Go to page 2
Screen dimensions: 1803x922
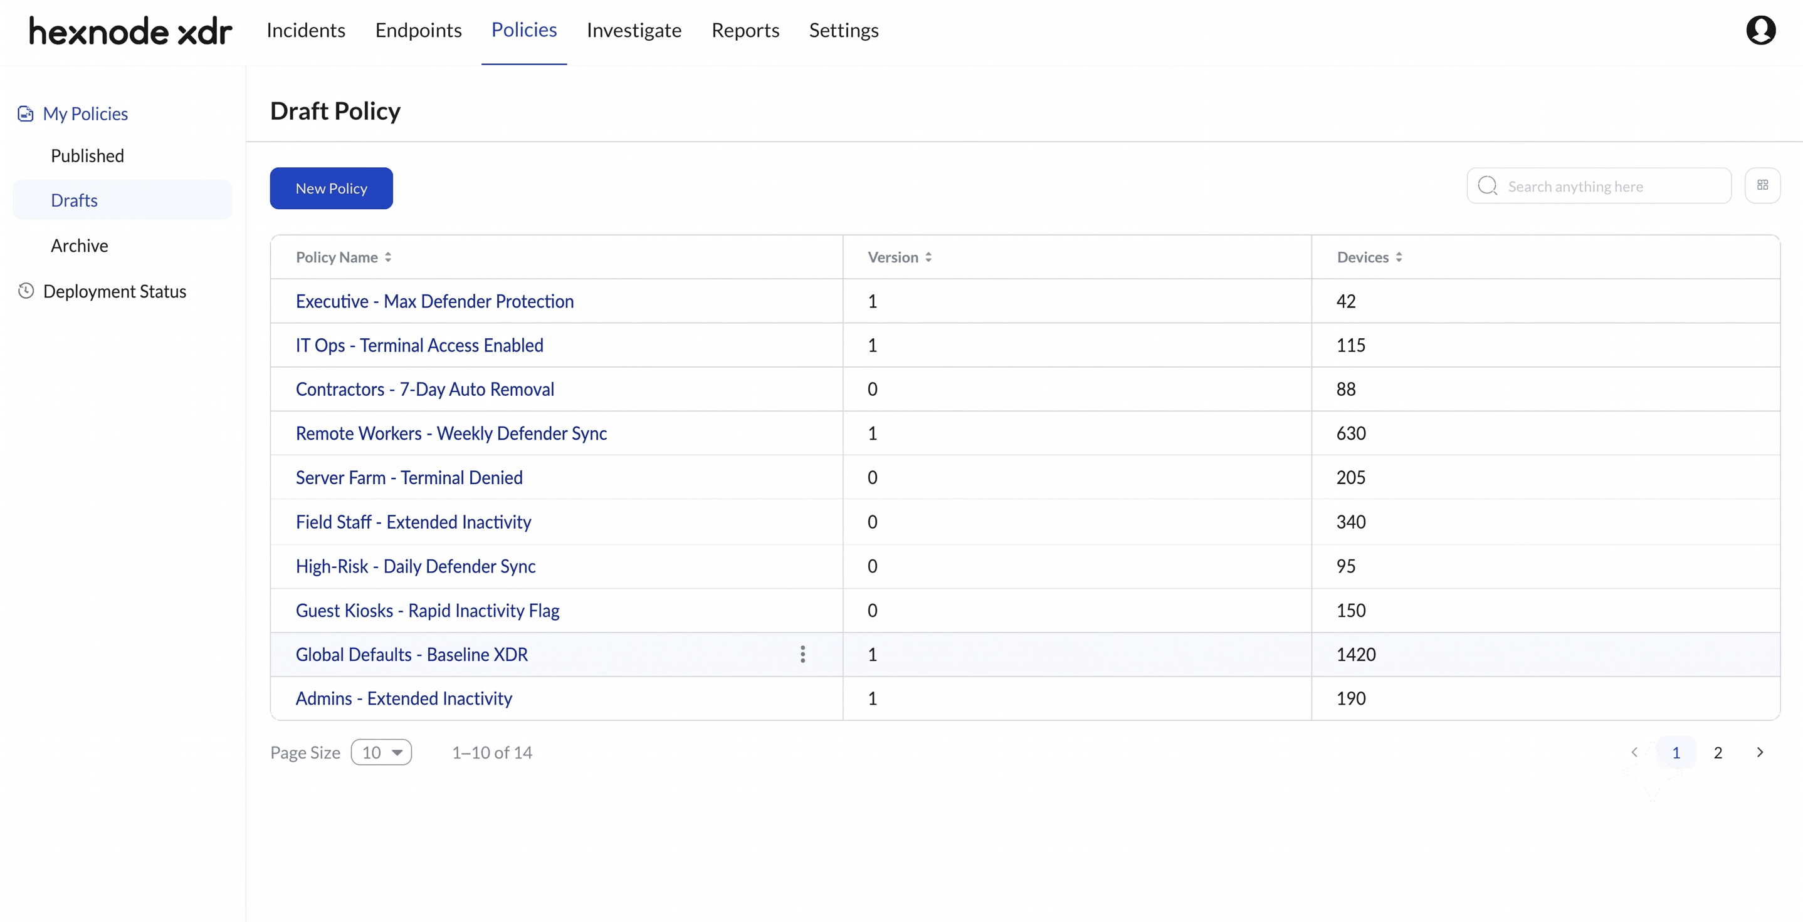1718,752
